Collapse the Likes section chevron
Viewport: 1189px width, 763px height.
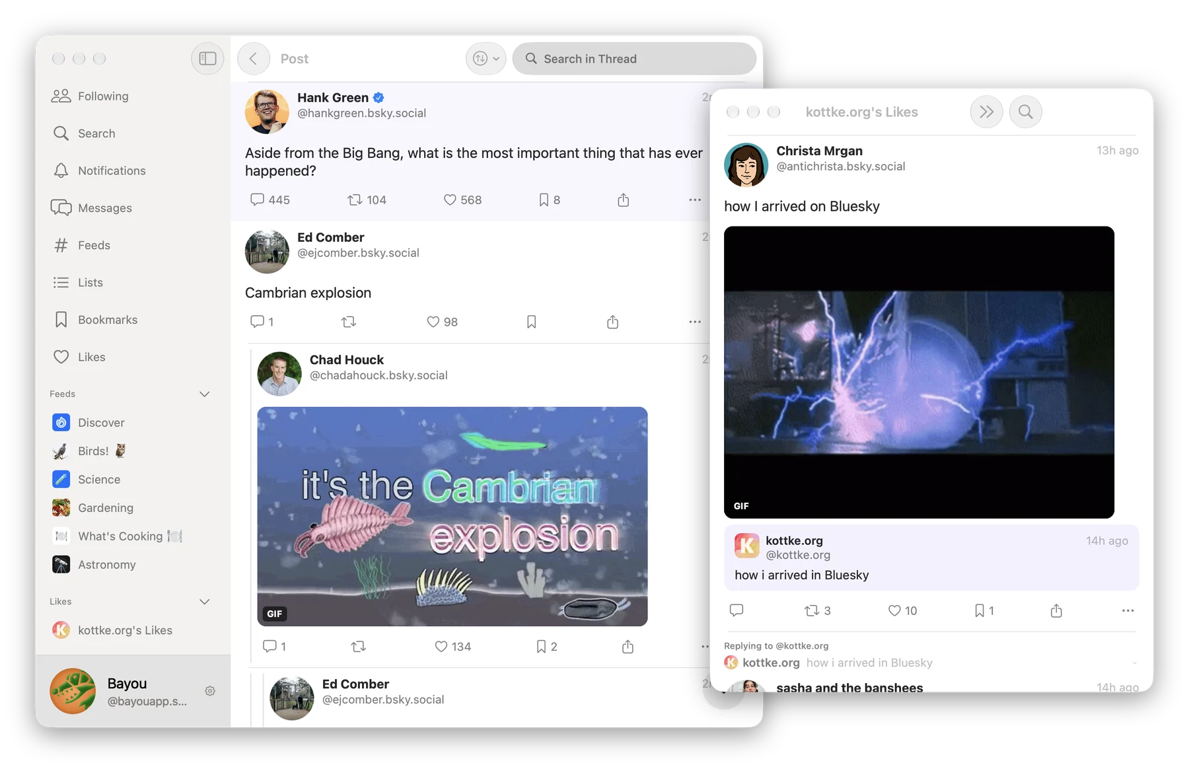click(x=205, y=602)
